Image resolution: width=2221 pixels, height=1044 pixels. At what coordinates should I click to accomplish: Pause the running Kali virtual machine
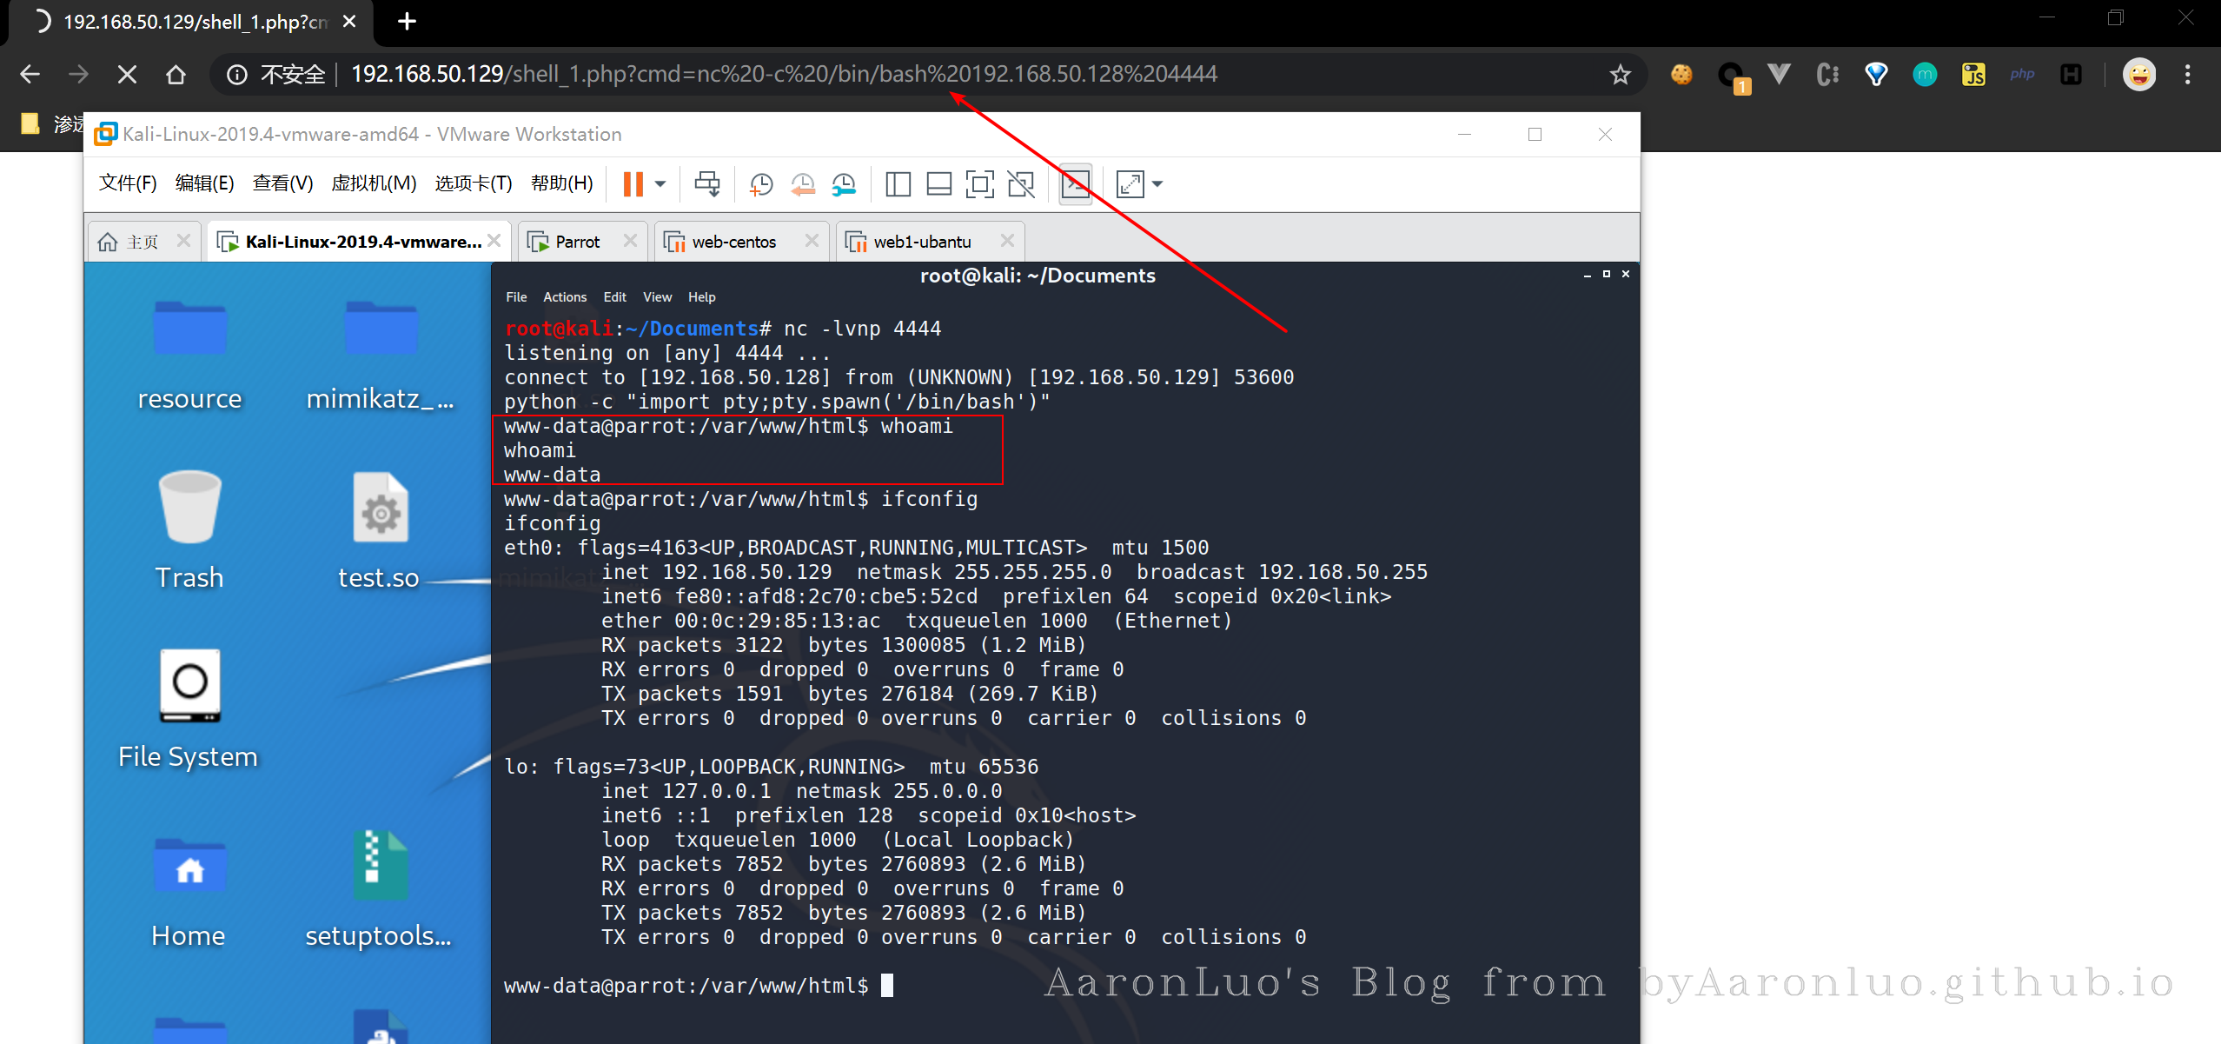click(x=633, y=184)
